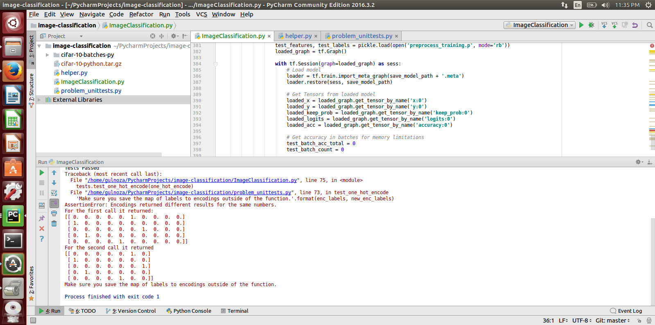Click the down stack trace arrow
Screen dimensions: 655x325
pyautogui.click(x=54, y=183)
